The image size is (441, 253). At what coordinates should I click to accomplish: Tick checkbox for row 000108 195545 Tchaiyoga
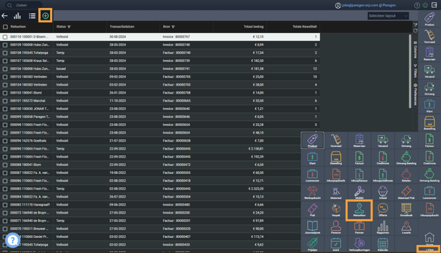coord(5,53)
